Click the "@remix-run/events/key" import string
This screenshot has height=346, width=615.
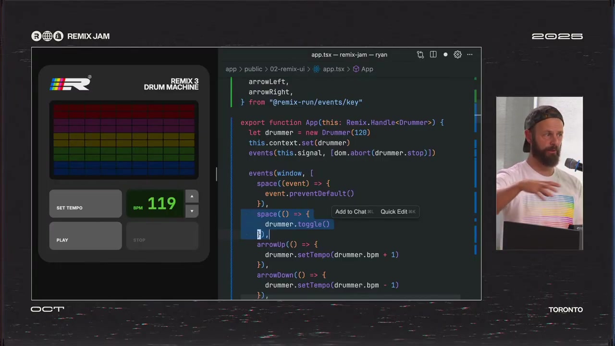316,102
